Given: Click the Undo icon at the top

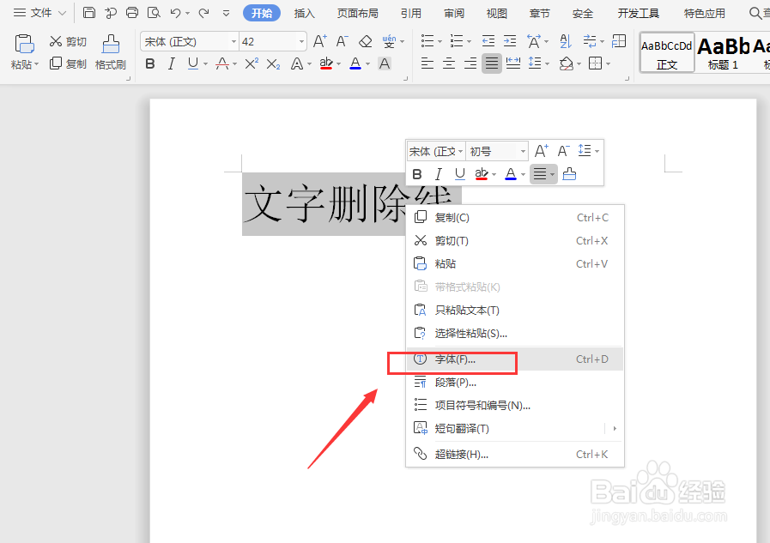Looking at the screenshot, I should 176,12.
